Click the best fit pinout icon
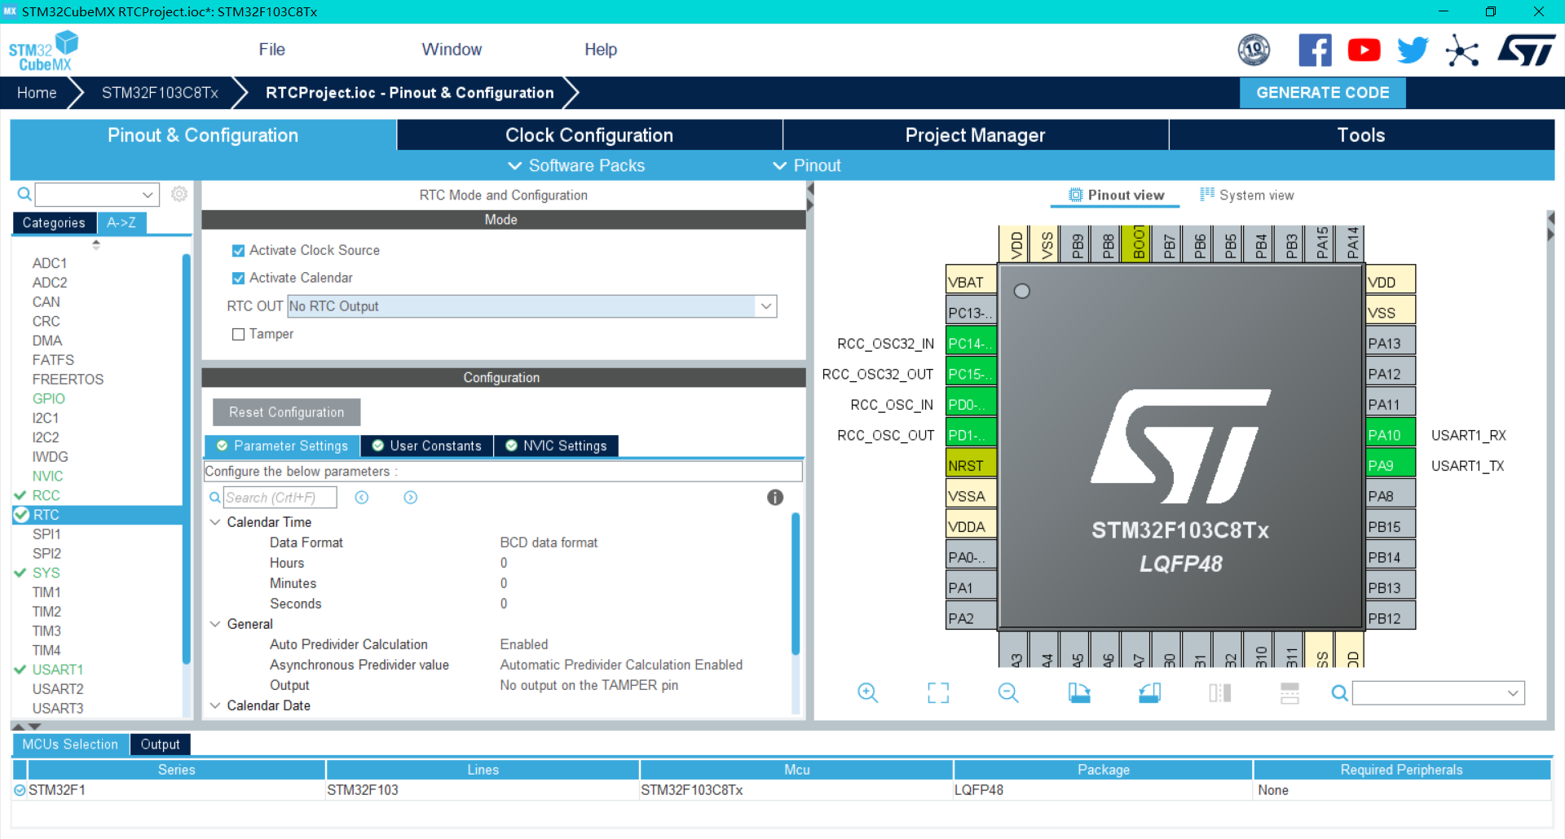Viewport: 1565px width, 839px height. click(937, 692)
